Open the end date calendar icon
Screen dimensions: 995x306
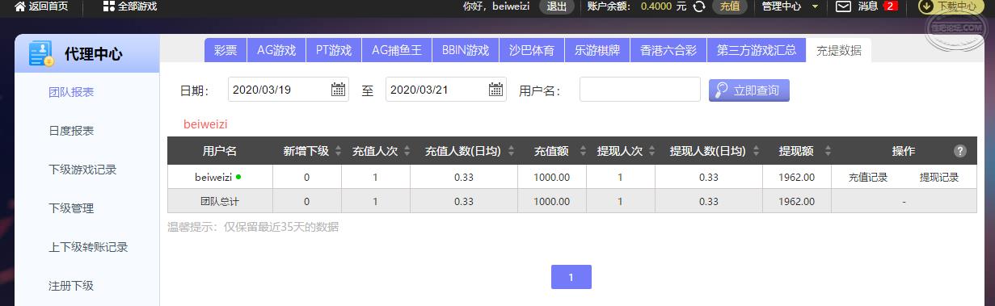[495, 90]
